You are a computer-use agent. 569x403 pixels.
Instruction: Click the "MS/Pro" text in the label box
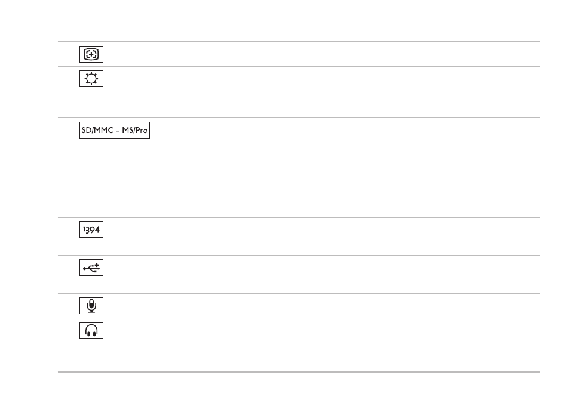pyautogui.click(x=134, y=130)
